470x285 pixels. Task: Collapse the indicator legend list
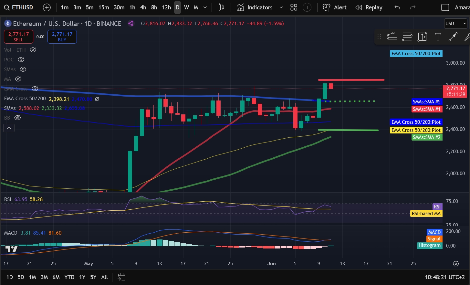click(x=9, y=128)
